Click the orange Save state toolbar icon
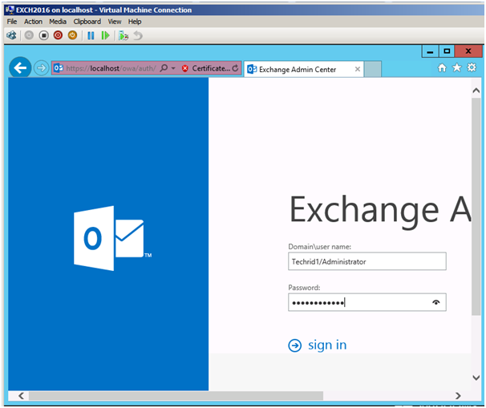 click(x=72, y=35)
